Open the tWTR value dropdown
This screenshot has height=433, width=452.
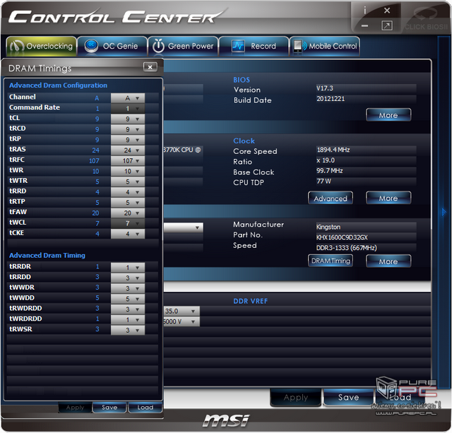point(128,182)
